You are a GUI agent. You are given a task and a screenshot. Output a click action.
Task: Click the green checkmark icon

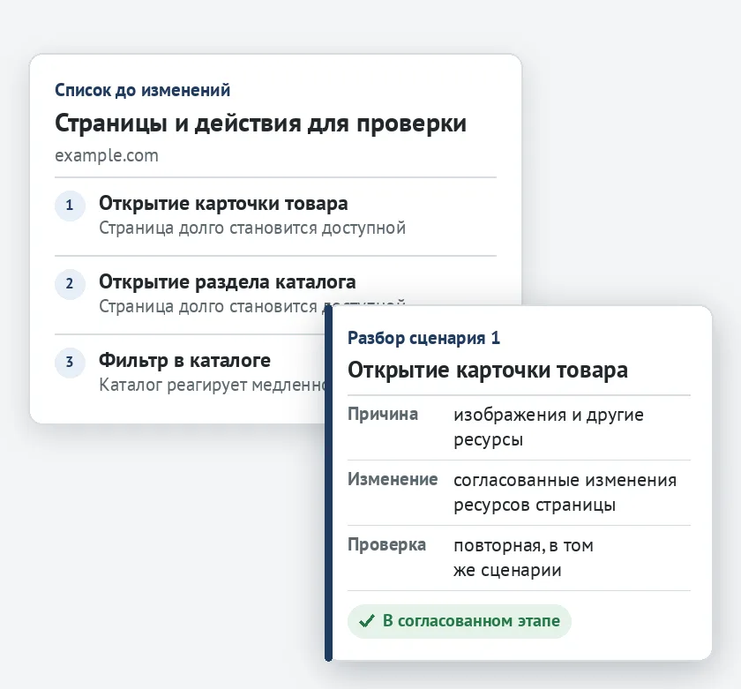click(x=367, y=621)
